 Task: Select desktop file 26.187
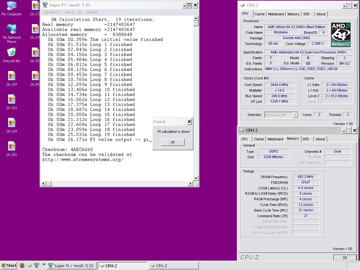(x=12, y=78)
